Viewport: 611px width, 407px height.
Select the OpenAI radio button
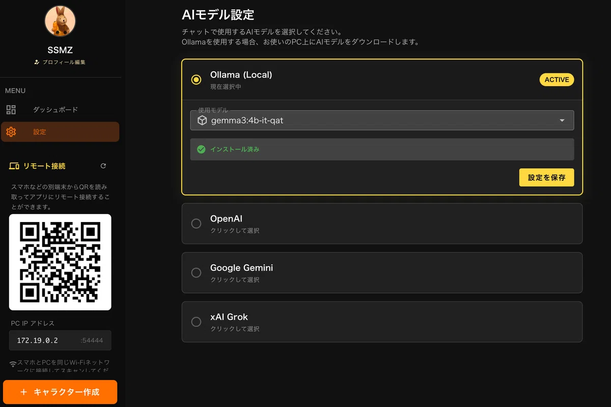(196, 224)
